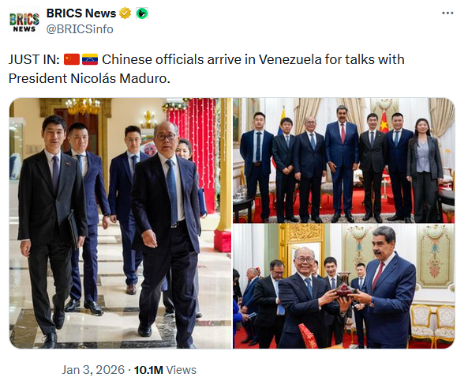Image resolution: width=468 pixels, height=385 pixels.
Task: Click the green affiliate badge icon
Action: coord(142,13)
